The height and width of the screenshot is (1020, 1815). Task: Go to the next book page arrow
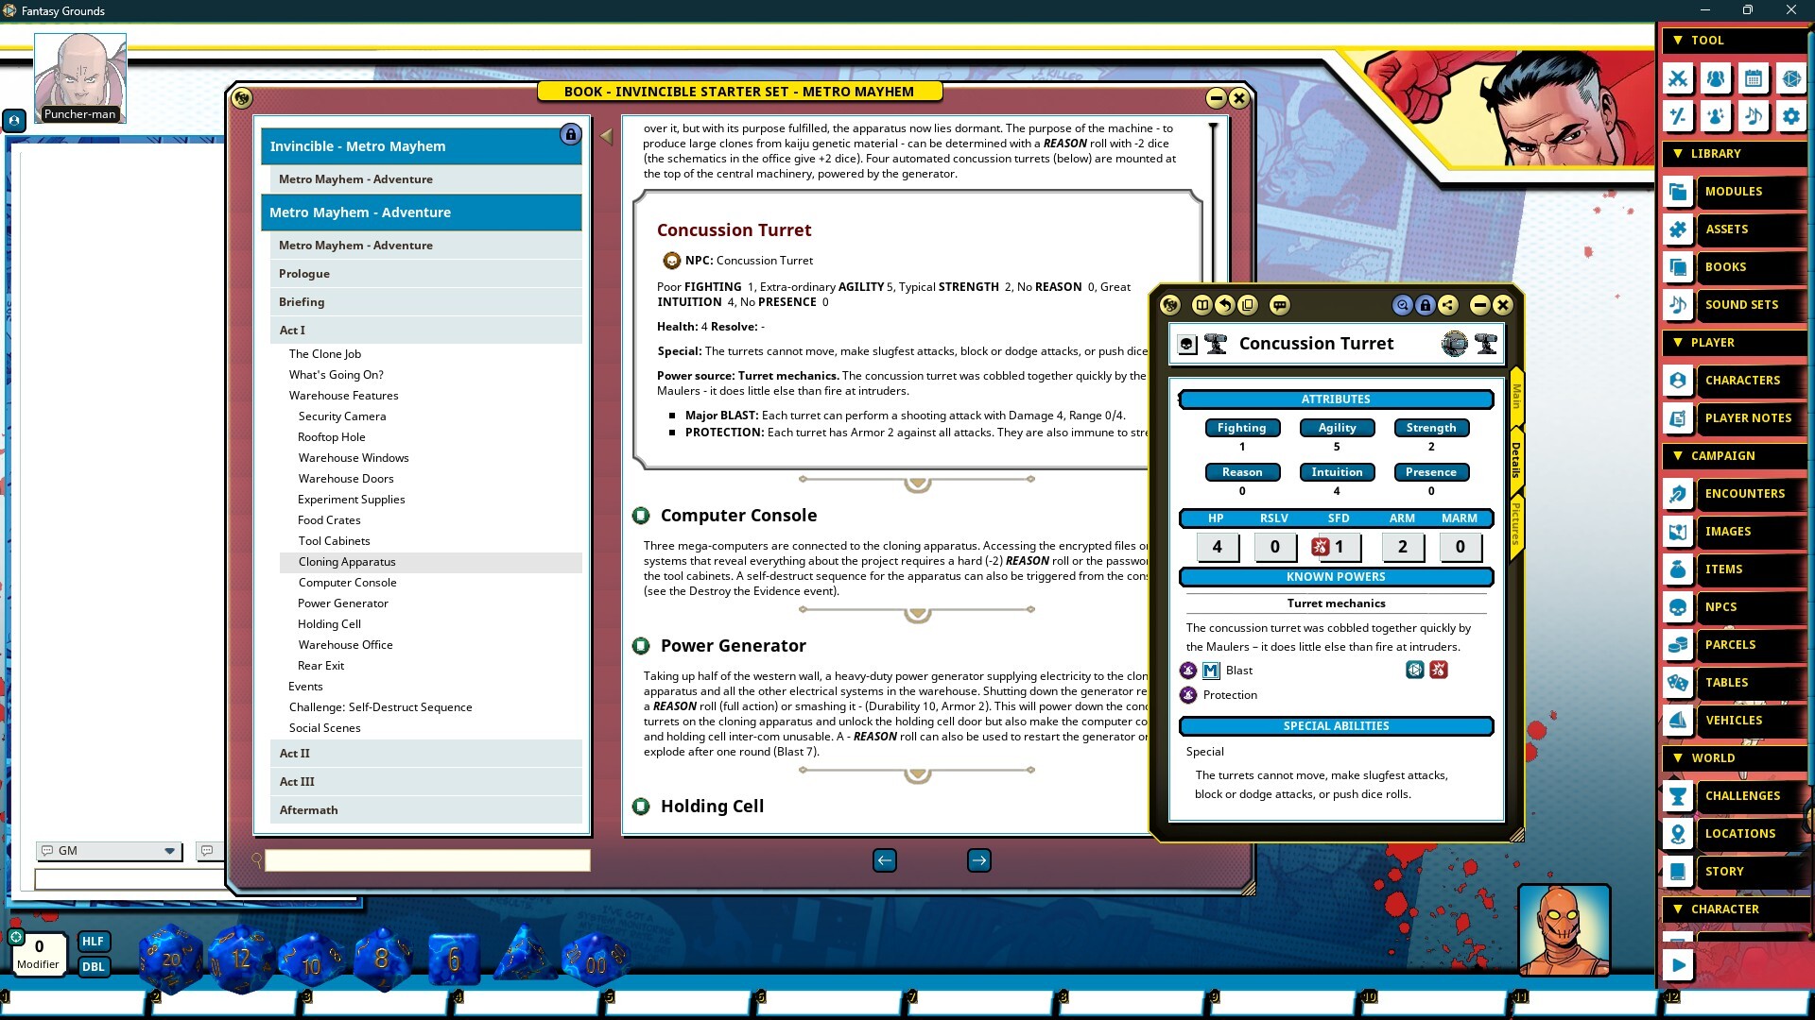point(979,860)
